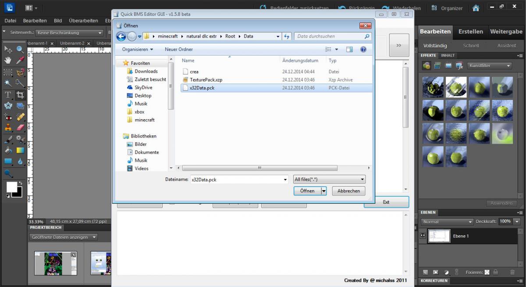Select the Magic Wand tool
This screenshot has width=526, height=287.
click(x=8, y=83)
